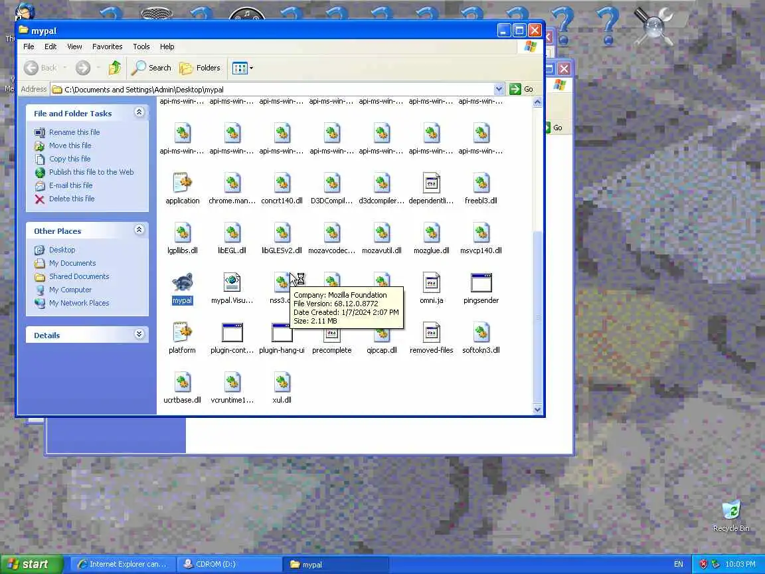Select the vcruntime1... file icon
Image resolution: width=765 pixels, height=574 pixels.
tap(232, 382)
